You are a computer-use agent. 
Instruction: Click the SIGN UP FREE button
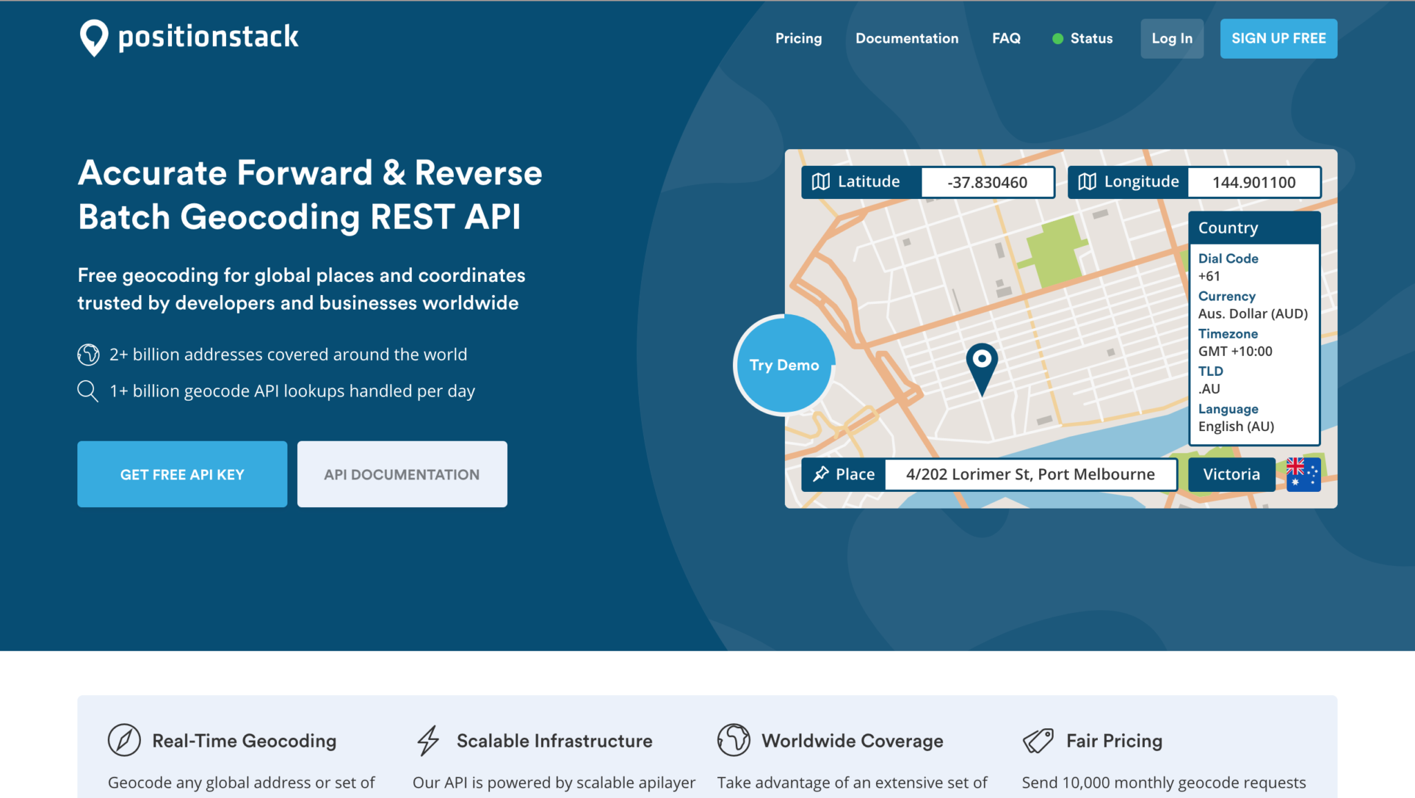1279,39
